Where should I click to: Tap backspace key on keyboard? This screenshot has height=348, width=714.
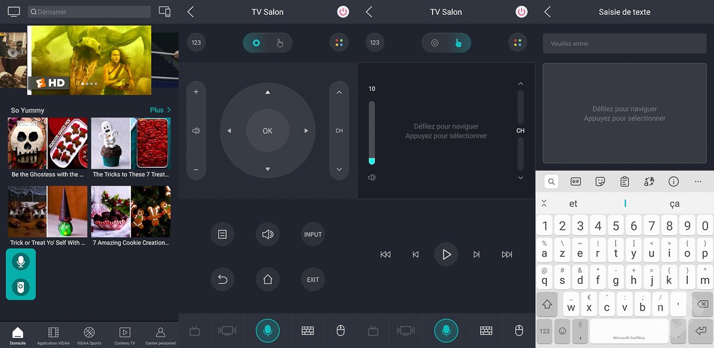(702, 304)
